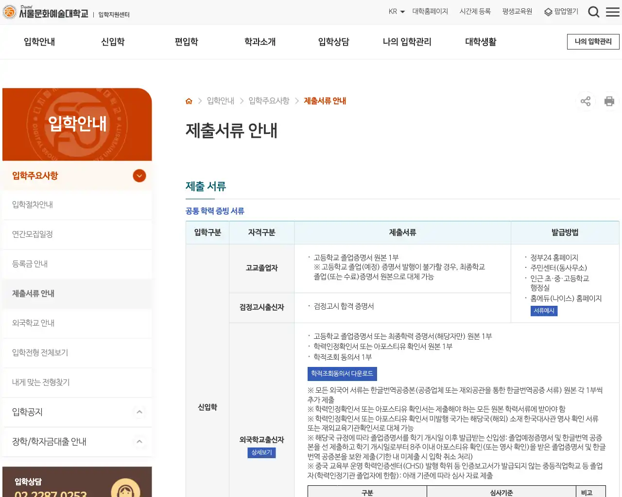Click the 제출서류 안내 breadcrumb
The width and height of the screenshot is (622, 497).
pos(325,101)
